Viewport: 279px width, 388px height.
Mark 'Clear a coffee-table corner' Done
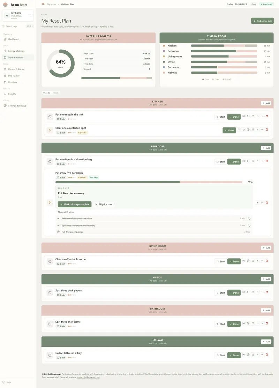[x=234, y=262]
